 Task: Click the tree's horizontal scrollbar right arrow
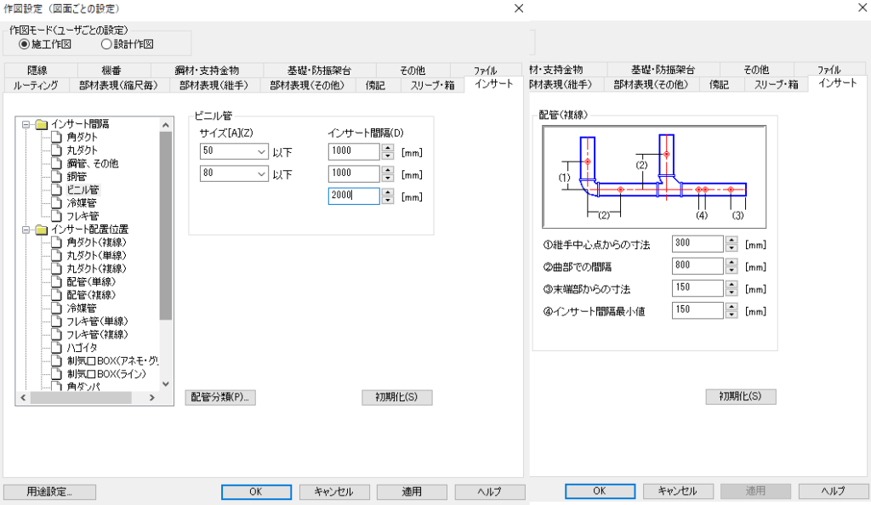click(151, 398)
